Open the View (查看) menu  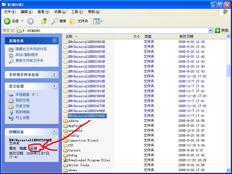coord(43,12)
